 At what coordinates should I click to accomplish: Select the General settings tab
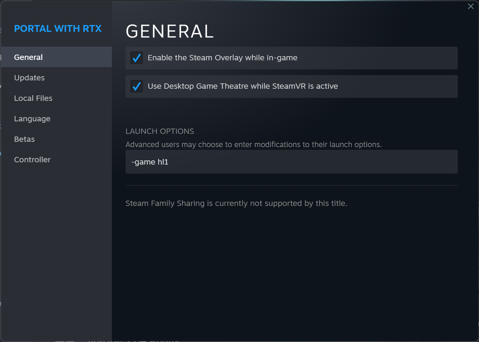point(28,57)
